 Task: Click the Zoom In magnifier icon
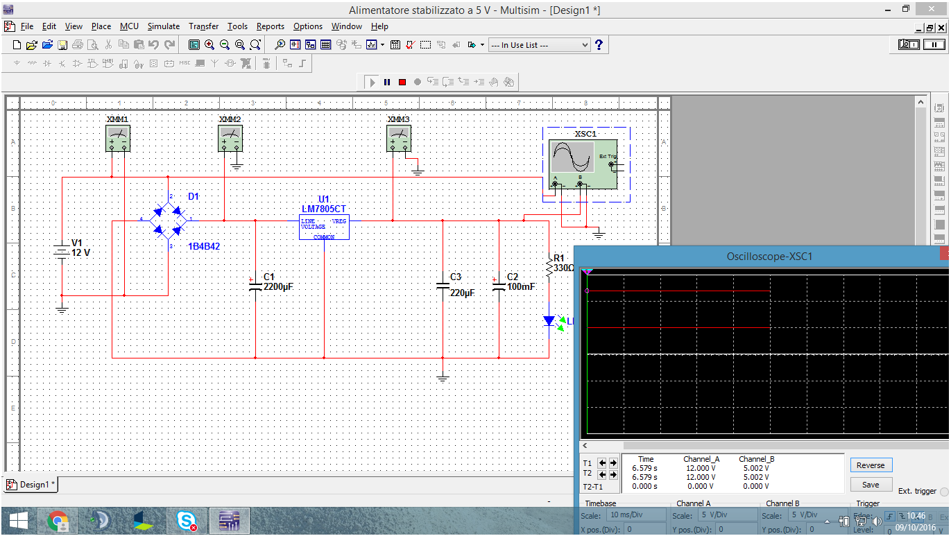click(209, 45)
